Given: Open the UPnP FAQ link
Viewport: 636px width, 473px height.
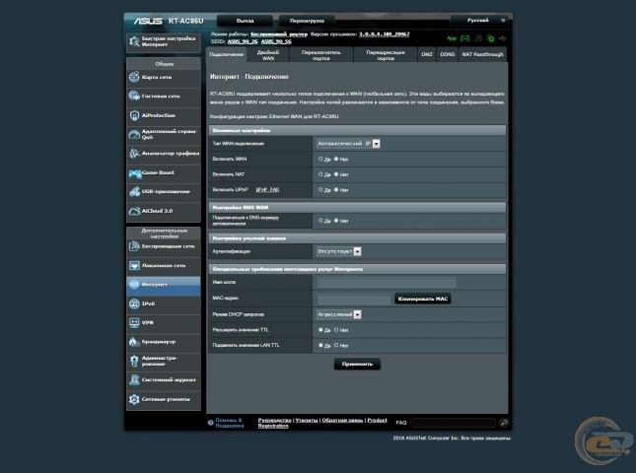Looking at the screenshot, I should (267, 189).
